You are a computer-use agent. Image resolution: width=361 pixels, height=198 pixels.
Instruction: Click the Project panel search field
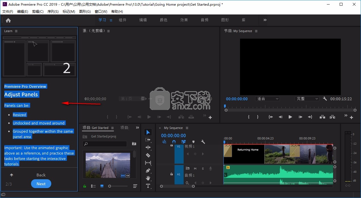(105, 144)
